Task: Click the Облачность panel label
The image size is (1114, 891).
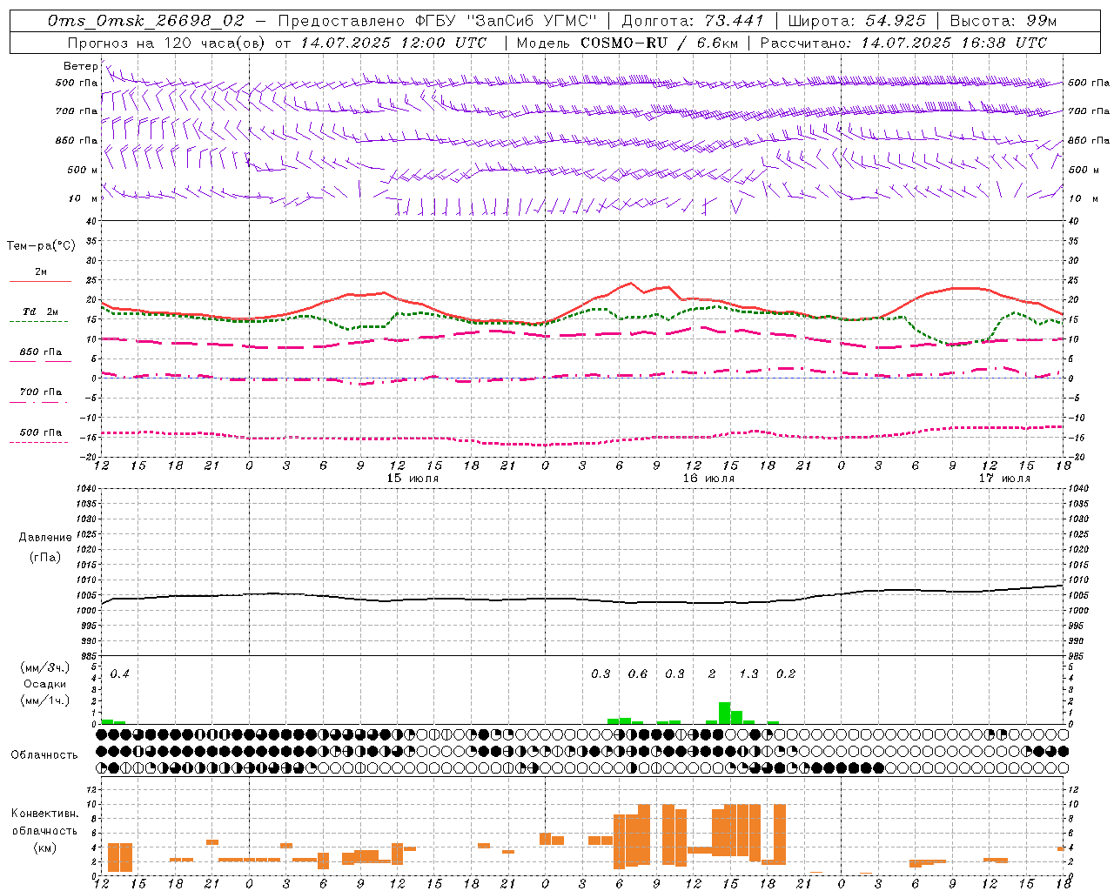Action: [x=44, y=755]
